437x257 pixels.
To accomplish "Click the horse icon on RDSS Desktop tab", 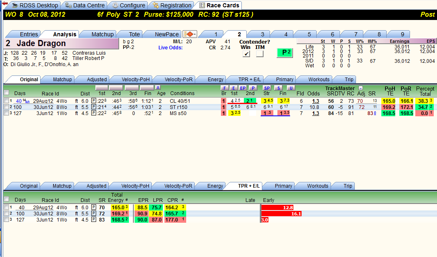I will coord(14,5).
